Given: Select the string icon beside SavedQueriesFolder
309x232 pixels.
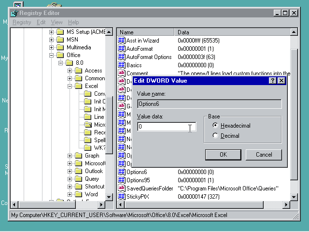Looking at the screenshot, I should click(122, 188).
